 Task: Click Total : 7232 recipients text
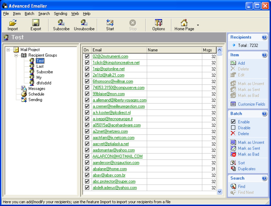pos(248,46)
